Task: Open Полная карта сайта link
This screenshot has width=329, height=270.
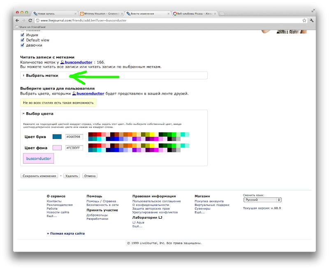Action: [66, 233]
